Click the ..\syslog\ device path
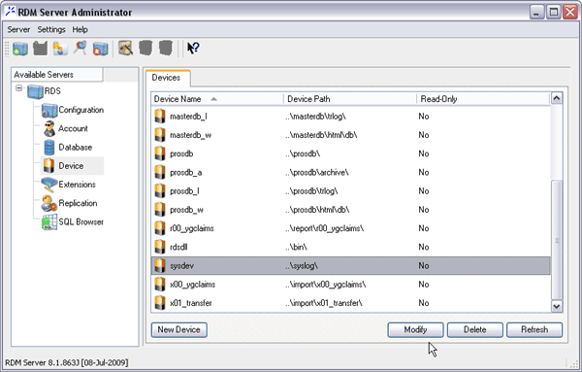 tap(302, 266)
